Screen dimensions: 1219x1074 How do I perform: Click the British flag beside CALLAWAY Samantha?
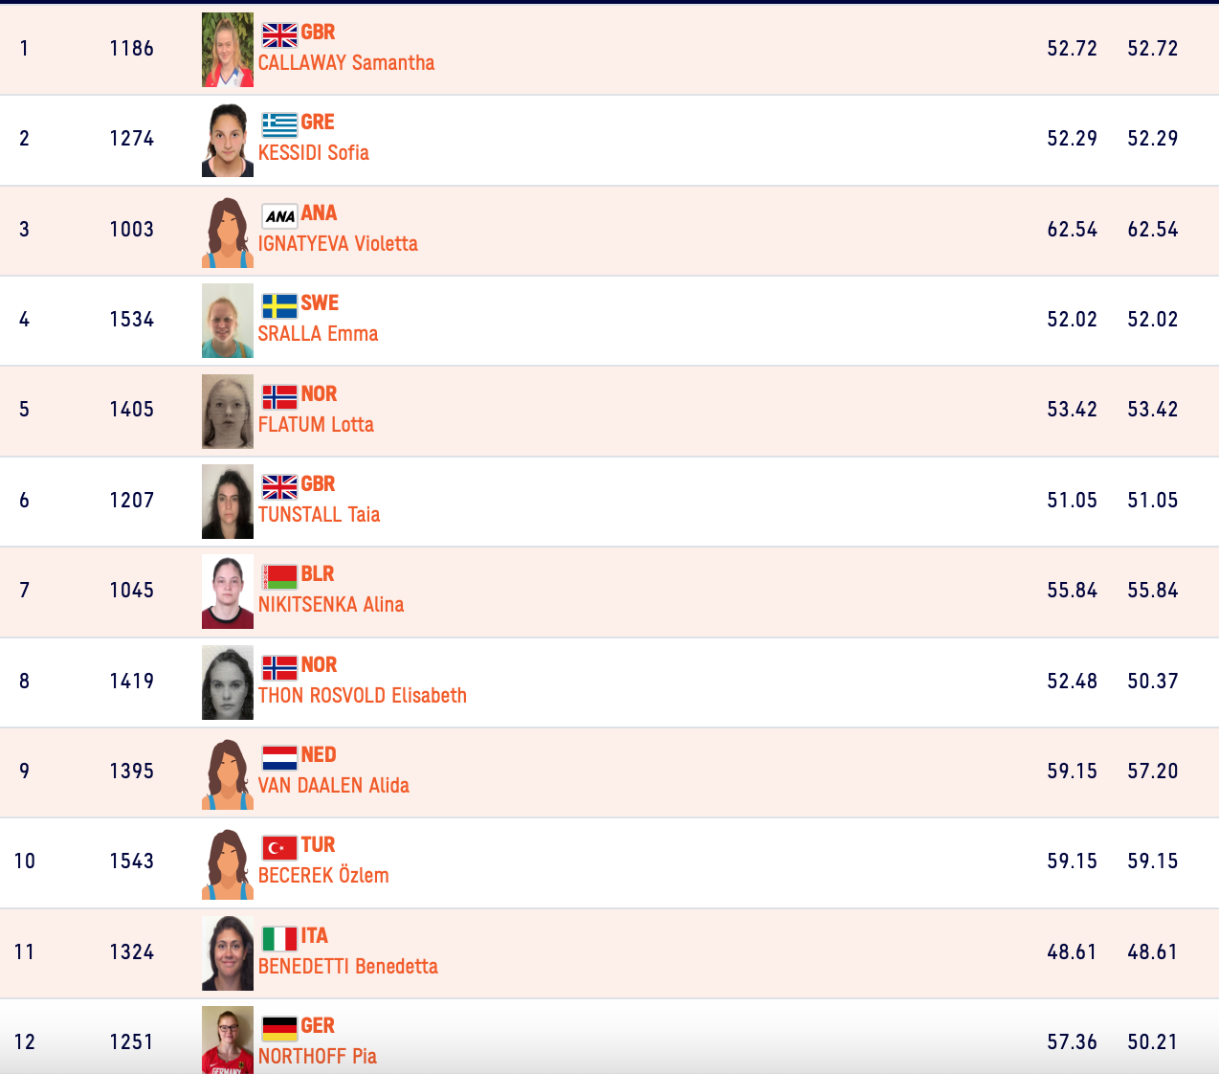click(x=279, y=35)
